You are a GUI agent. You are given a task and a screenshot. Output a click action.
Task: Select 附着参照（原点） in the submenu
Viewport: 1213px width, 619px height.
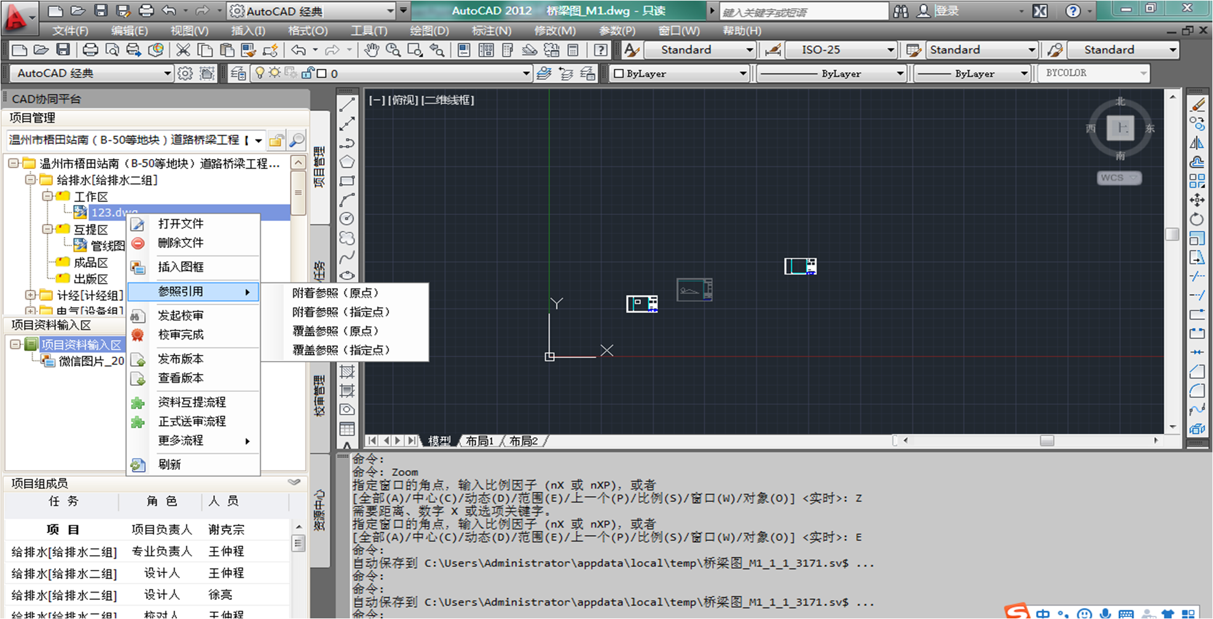click(345, 294)
